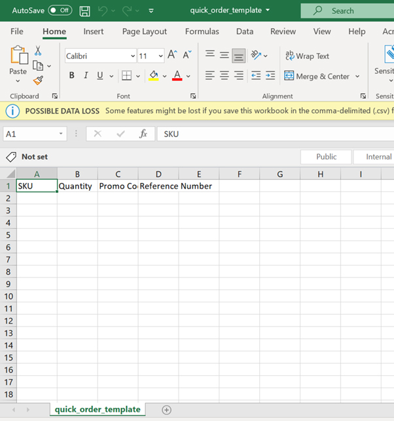Image resolution: width=394 pixels, height=421 pixels.
Task: Click the Cut scissors icon
Action: (38, 50)
